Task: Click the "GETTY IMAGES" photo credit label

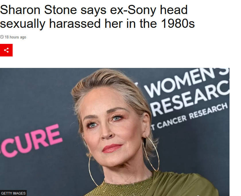Action: [x=13, y=193]
